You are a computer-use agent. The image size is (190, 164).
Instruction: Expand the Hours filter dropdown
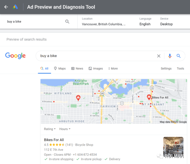point(65,129)
